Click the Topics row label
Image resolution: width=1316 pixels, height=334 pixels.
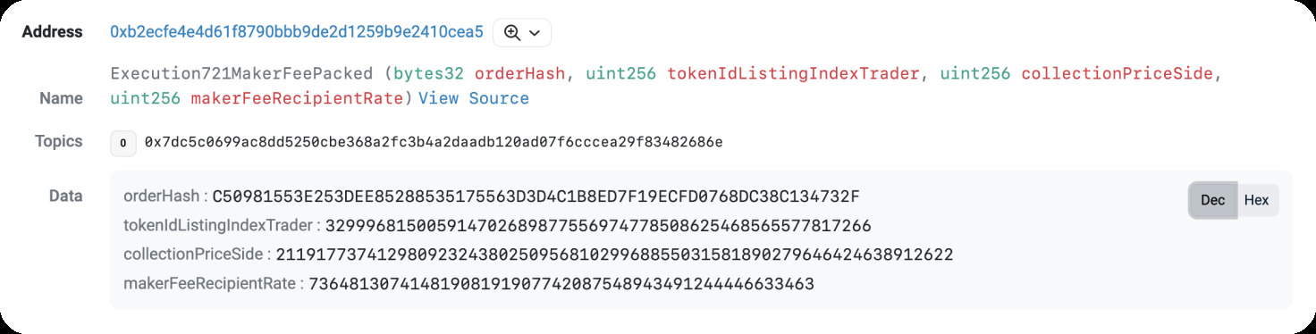coord(59,141)
